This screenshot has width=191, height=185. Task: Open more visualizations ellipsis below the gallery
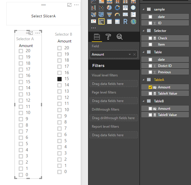point(94,28)
